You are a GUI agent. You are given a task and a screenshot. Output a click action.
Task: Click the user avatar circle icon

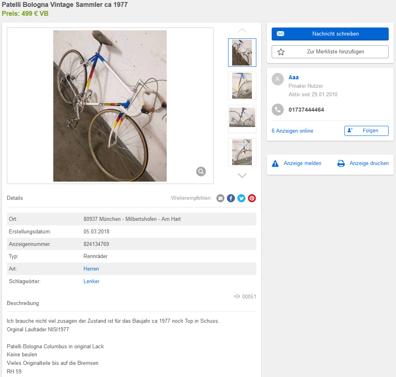tap(277, 79)
